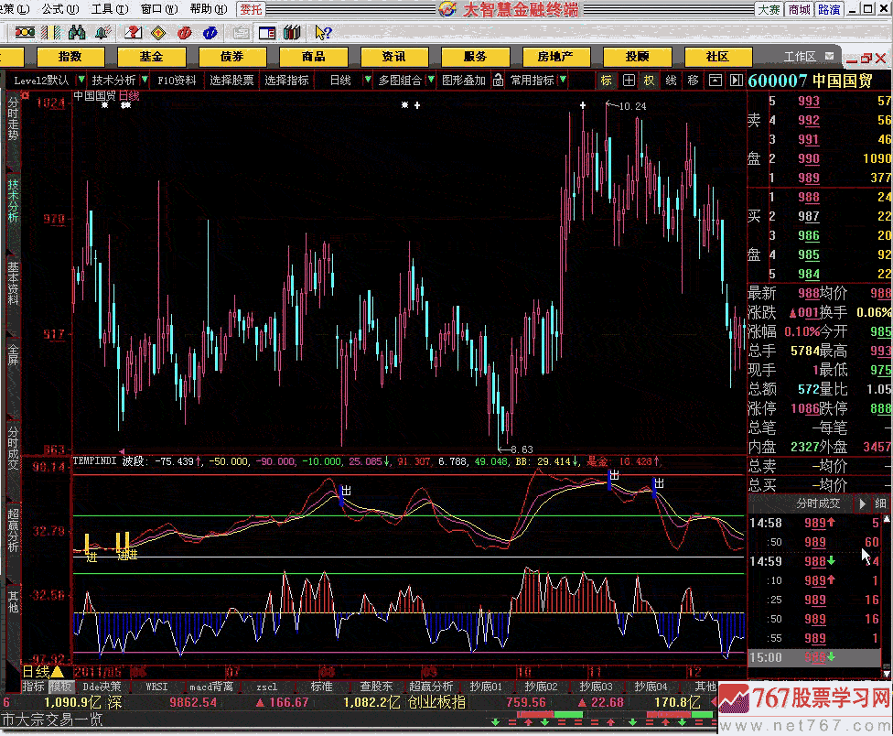Select the WRSI indicator tab
Screen dimensions: 893x736
point(156,687)
